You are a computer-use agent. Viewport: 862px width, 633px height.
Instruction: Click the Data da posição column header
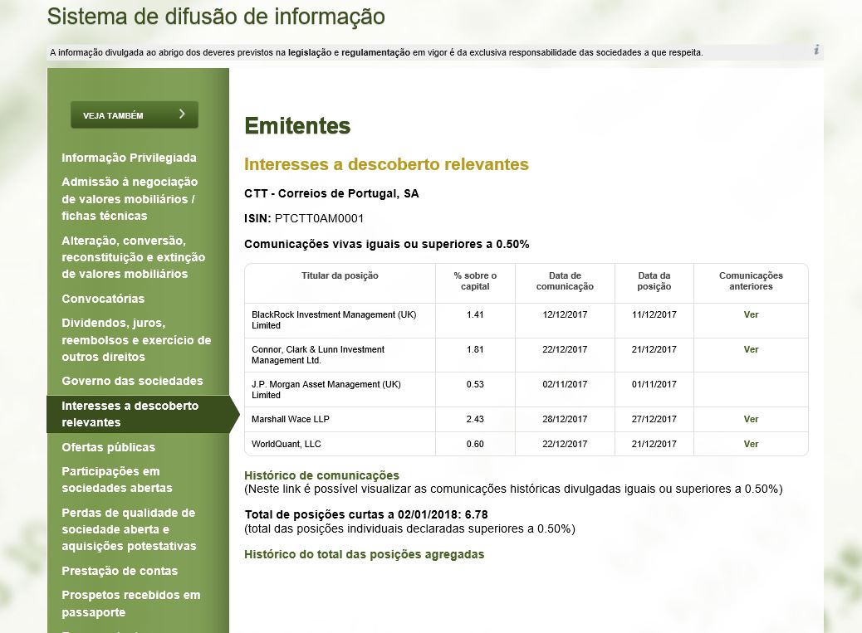click(654, 281)
